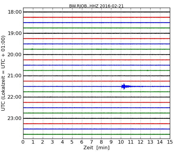
Task: Click the Zeit [min] axis label
Action: point(96,147)
